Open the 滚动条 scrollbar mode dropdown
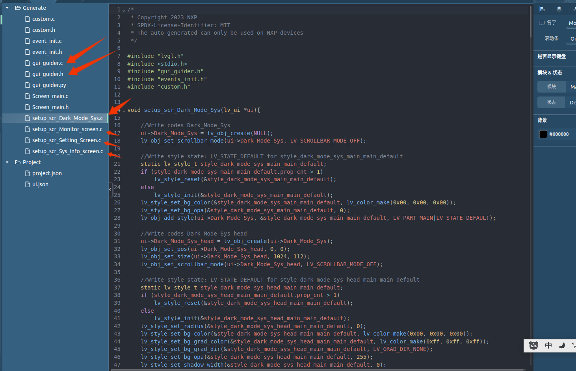Screen dimensions: 576x371 (571, 39)
